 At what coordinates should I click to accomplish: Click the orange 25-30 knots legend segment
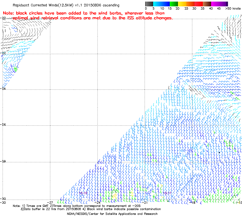(190, 4)
